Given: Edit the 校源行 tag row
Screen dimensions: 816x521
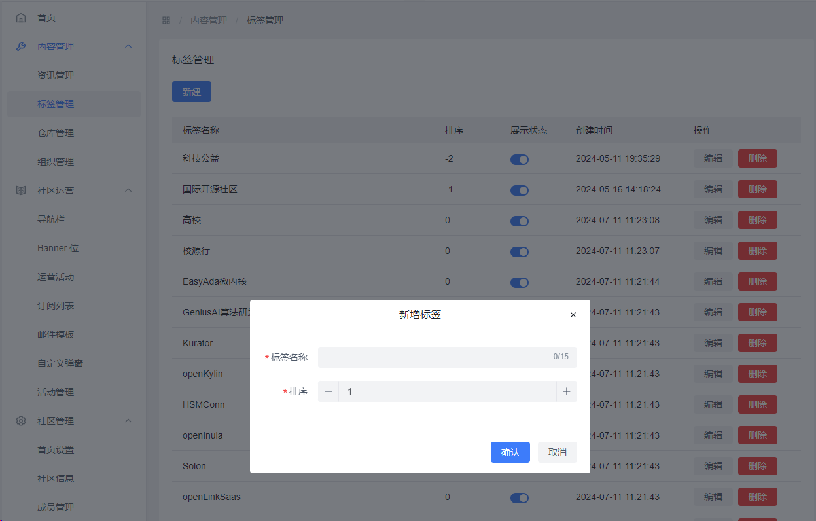Looking at the screenshot, I should [x=713, y=251].
